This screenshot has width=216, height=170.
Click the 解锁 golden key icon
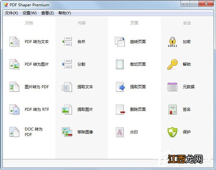[172, 64]
